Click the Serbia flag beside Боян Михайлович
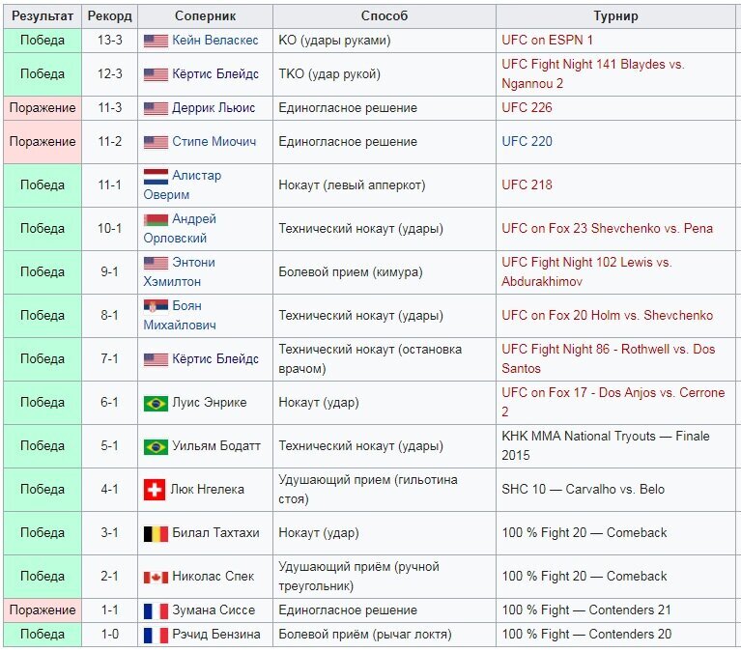741x652 pixels. [x=156, y=306]
